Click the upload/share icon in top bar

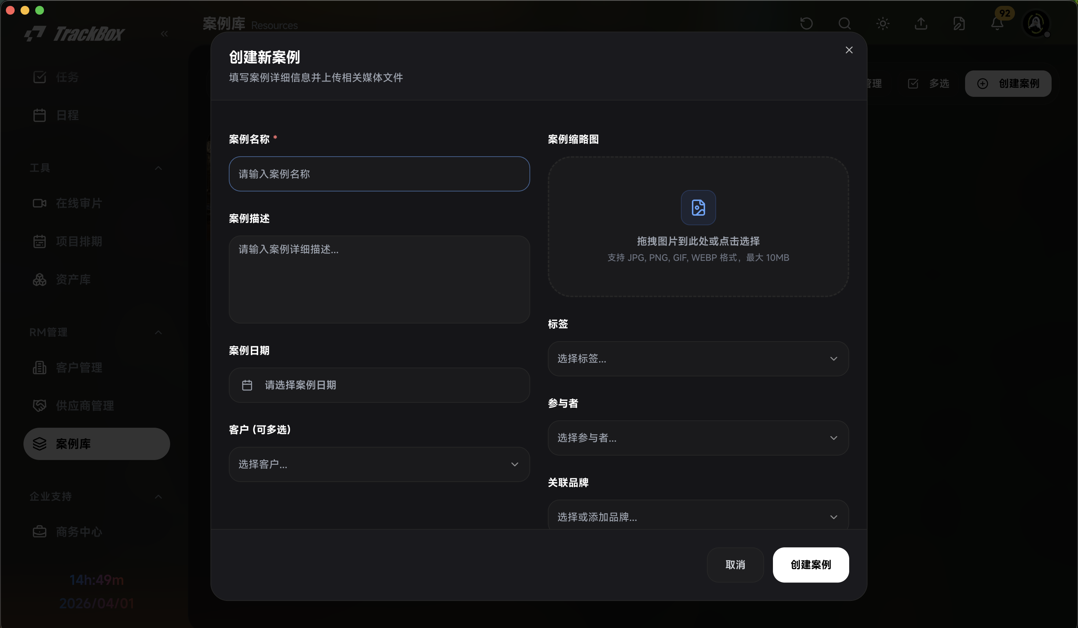(x=921, y=23)
